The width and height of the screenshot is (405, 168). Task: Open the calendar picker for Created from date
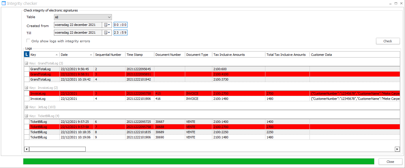tap(107, 25)
